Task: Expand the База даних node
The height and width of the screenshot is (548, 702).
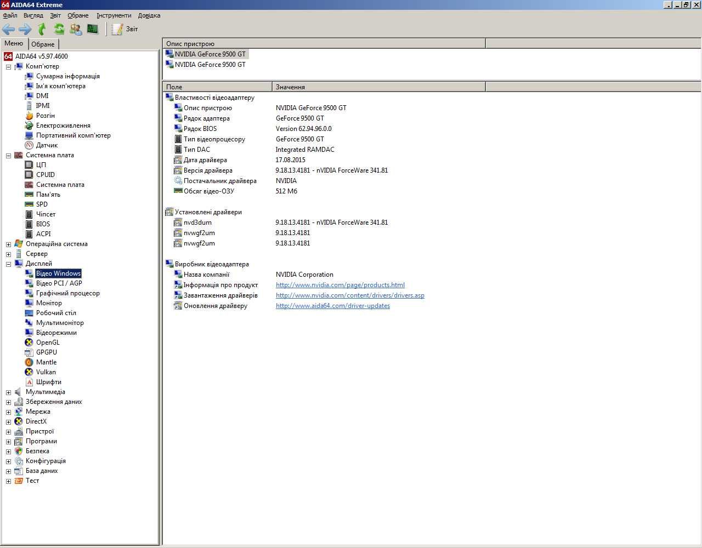Action: pyautogui.click(x=8, y=471)
